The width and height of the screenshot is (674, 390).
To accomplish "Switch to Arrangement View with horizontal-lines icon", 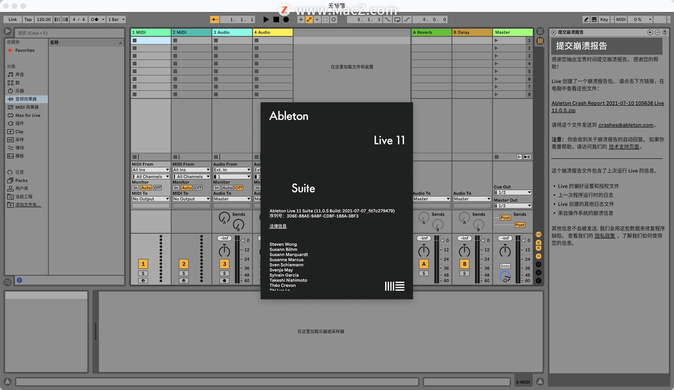I will click(x=540, y=31).
